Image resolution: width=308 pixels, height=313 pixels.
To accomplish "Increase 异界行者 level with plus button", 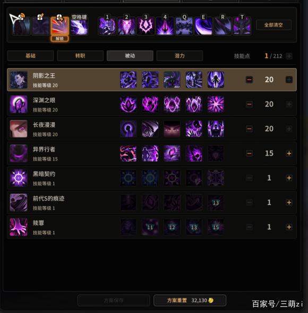I will pyautogui.click(x=289, y=153).
